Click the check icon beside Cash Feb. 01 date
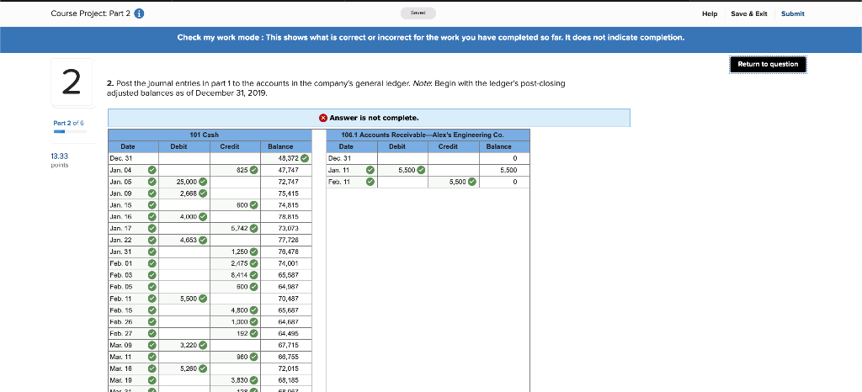 tap(152, 263)
